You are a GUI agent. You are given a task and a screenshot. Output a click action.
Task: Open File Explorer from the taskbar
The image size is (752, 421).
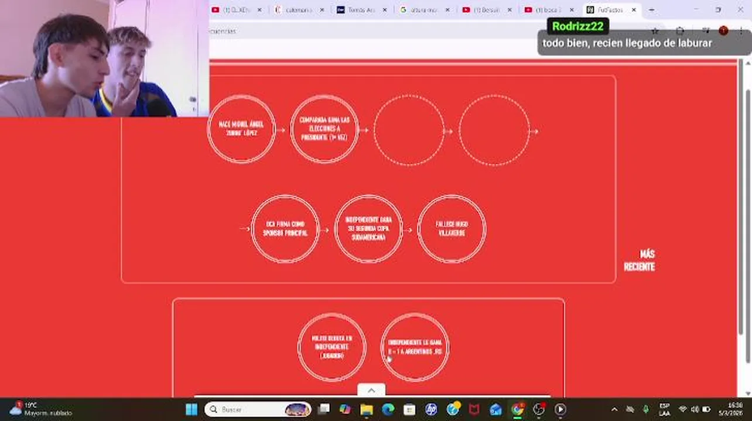click(367, 409)
